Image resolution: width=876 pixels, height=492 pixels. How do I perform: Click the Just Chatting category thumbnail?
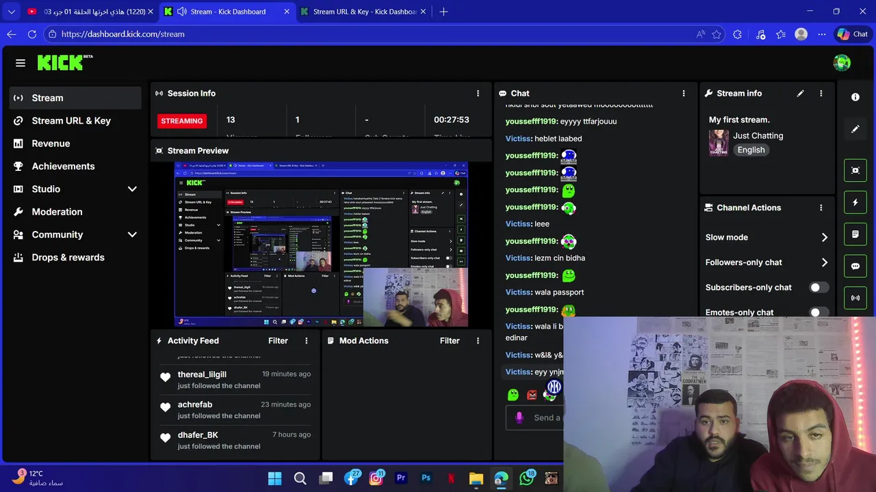(x=719, y=143)
